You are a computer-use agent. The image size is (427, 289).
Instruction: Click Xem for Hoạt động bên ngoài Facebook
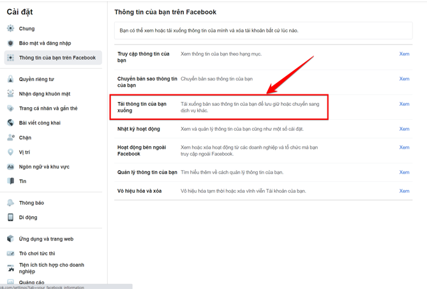(x=404, y=147)
